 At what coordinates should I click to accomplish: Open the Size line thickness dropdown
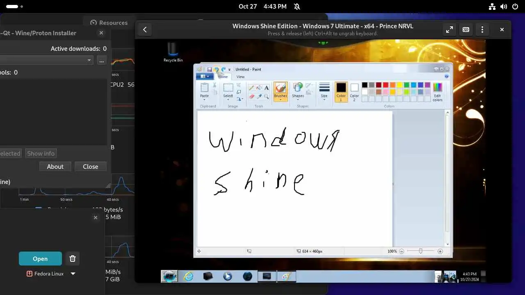pyautogui.click(x=324, y=92)
